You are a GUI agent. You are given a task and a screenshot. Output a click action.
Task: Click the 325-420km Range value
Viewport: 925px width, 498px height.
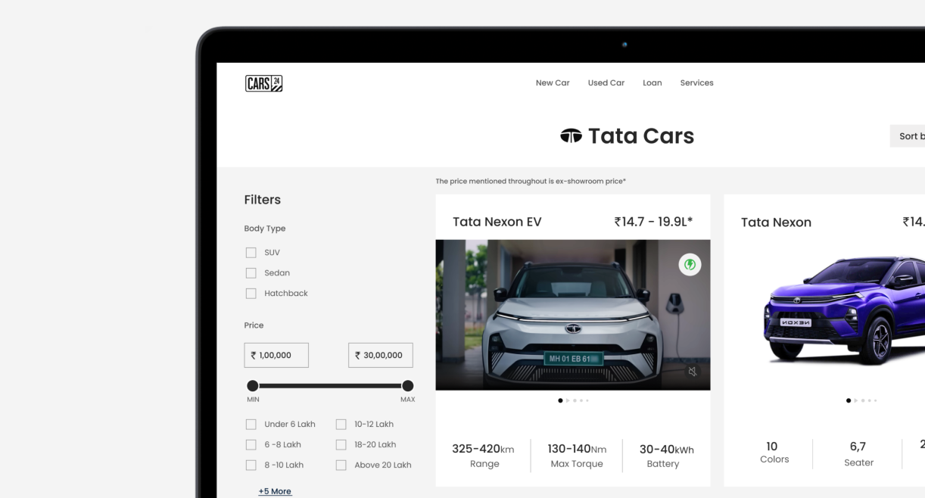483,449
